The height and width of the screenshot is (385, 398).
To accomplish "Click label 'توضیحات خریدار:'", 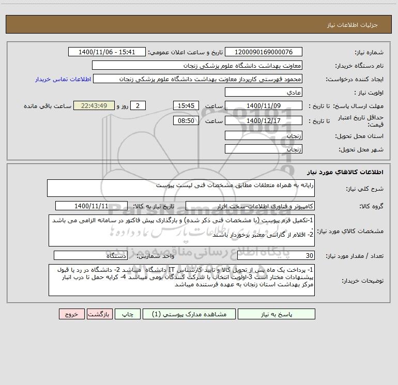I will tap(362, 281).
